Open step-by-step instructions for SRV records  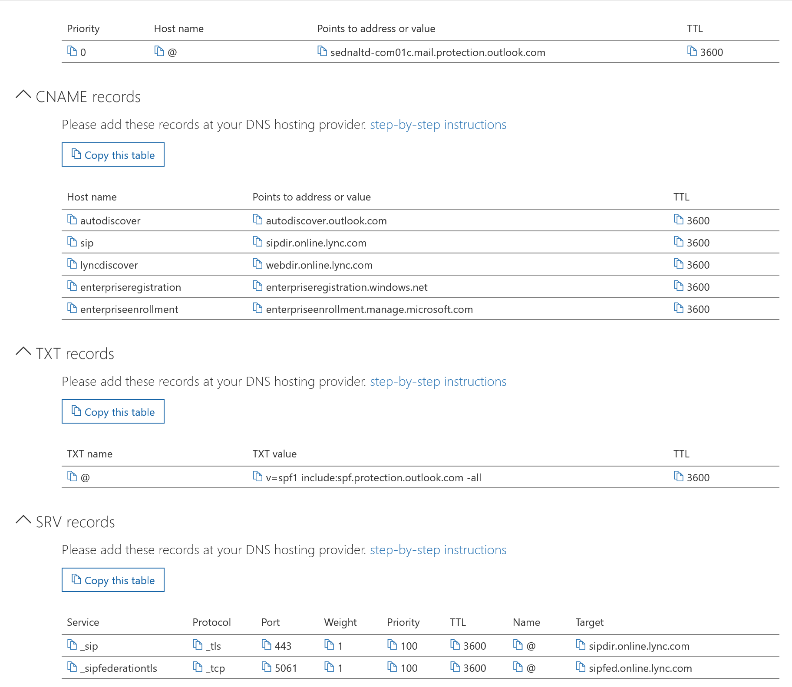click(438, 550)
